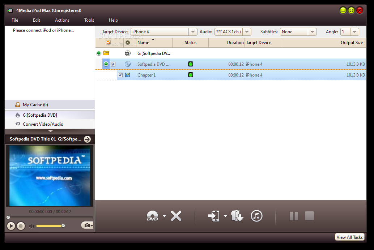Open the Target Device dropdown

click(193, 32)
